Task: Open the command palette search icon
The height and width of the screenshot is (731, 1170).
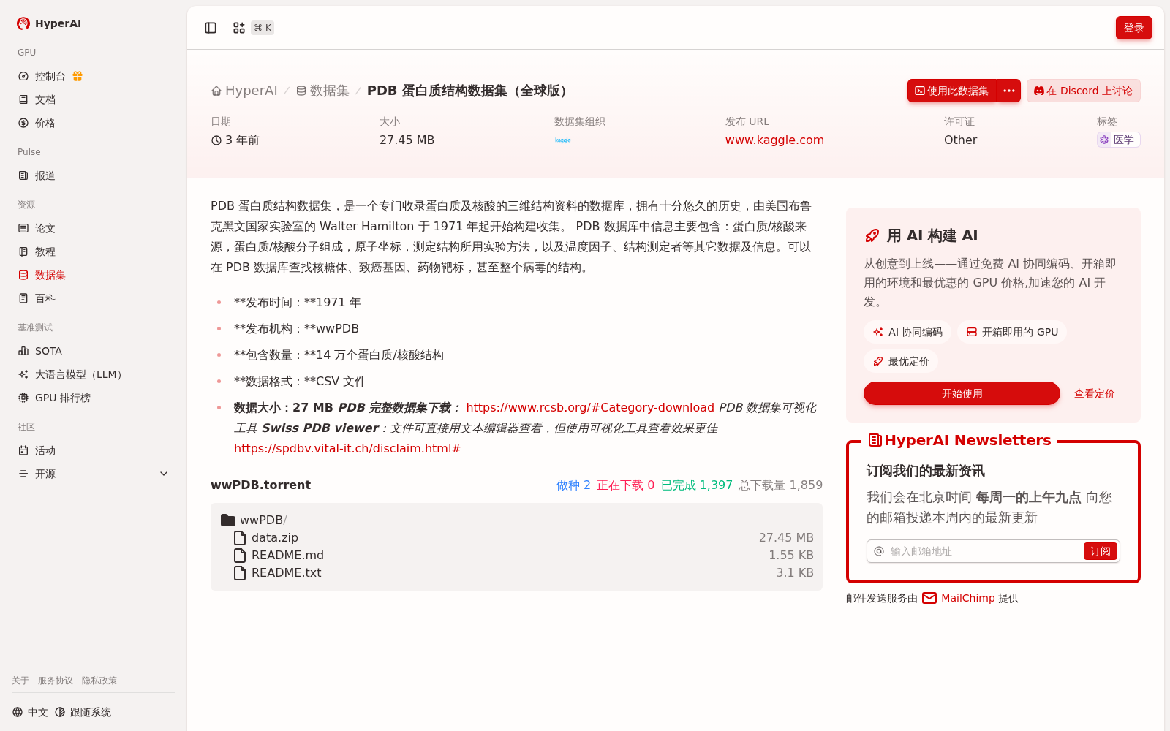Action: (x=239, y=28)
